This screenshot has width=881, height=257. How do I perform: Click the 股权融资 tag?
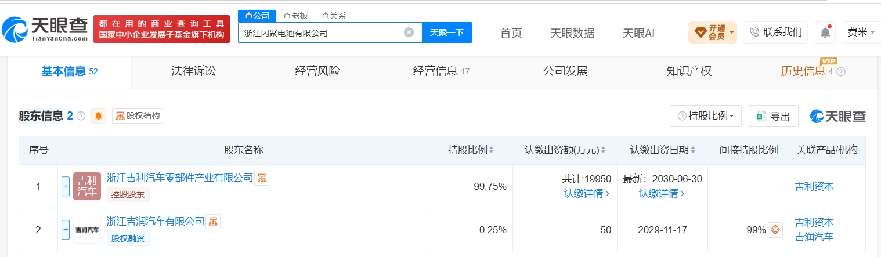(128, 238)
